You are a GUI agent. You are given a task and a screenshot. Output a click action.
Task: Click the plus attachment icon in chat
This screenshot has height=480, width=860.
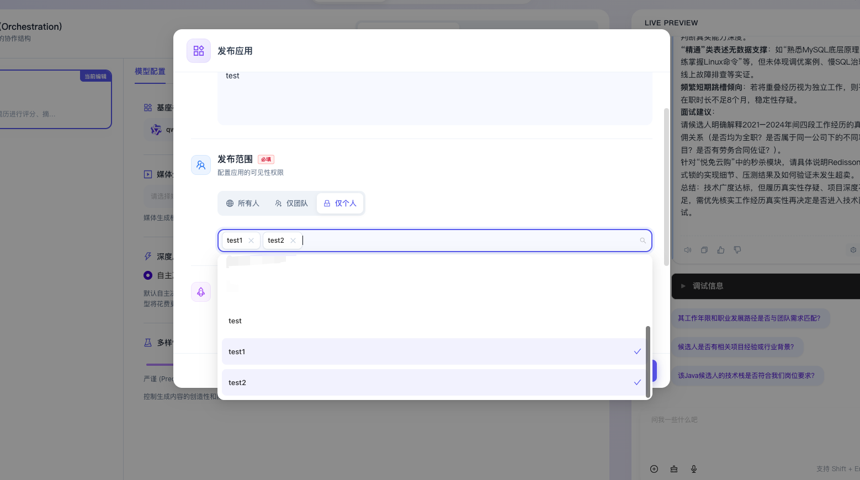coord(654,469)
